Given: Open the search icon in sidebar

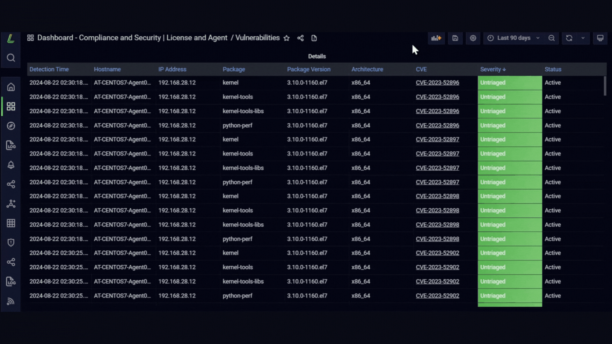Looking at the screenshot, I should tap(11, 58).
